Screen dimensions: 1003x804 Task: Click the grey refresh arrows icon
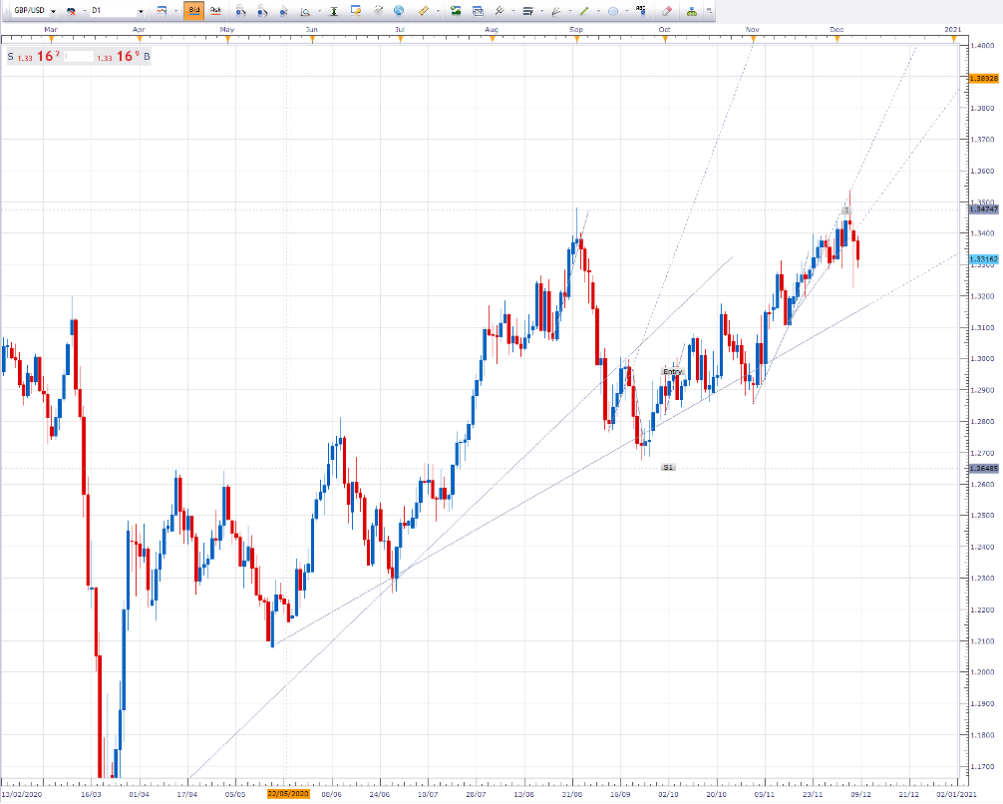click(x=378, y=11)
